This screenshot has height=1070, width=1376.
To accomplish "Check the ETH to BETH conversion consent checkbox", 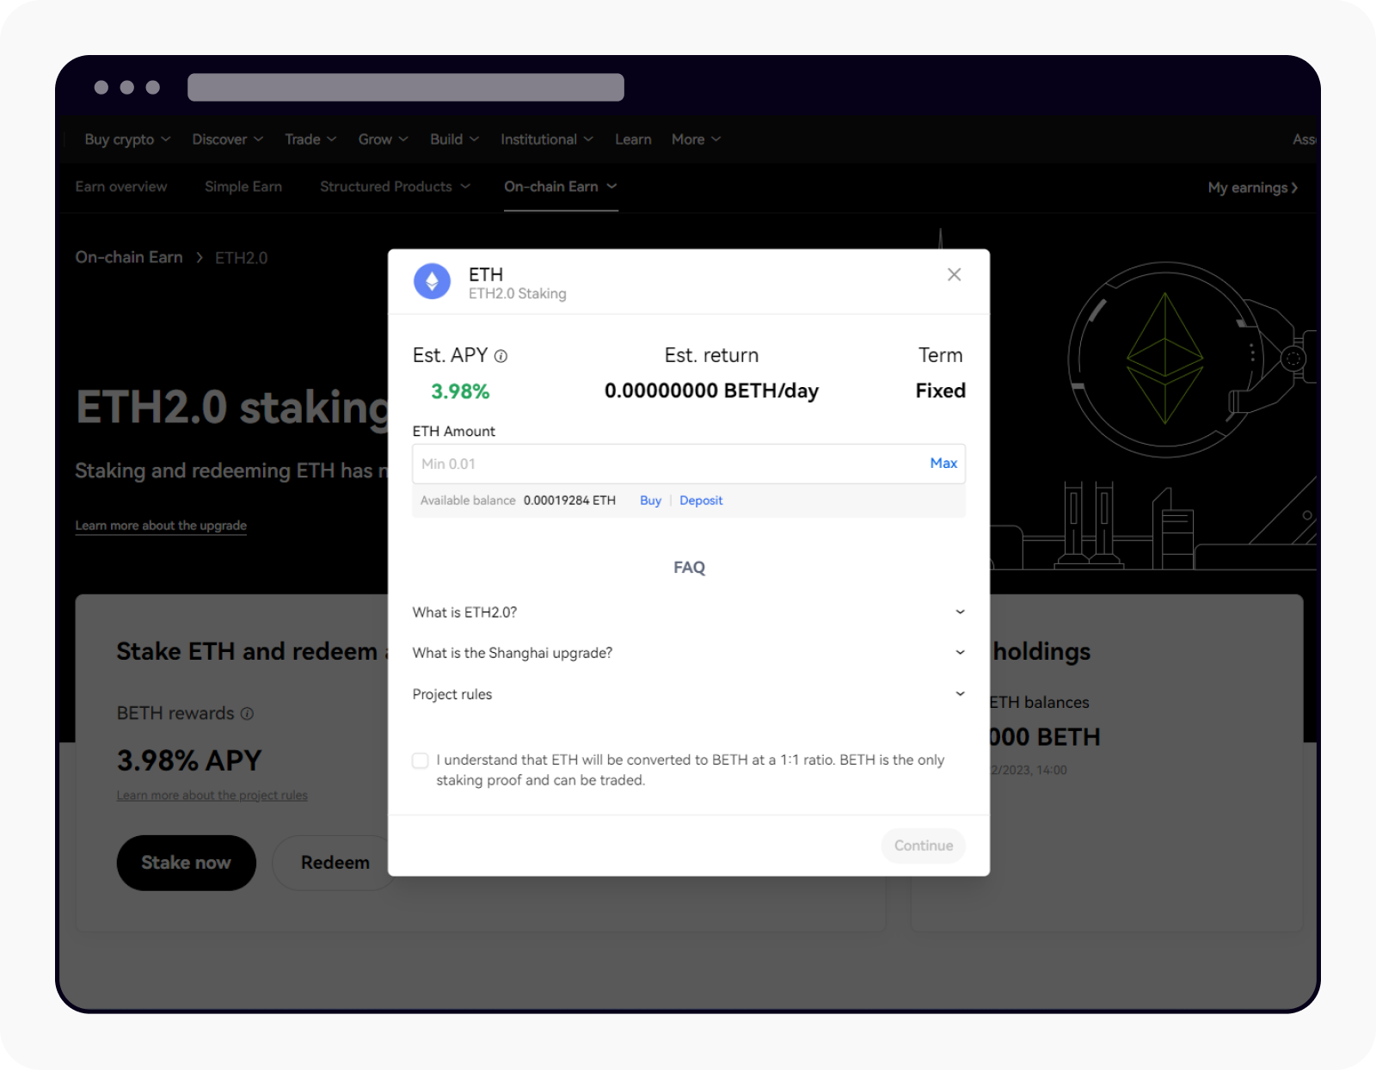I will tap(420, 760).
